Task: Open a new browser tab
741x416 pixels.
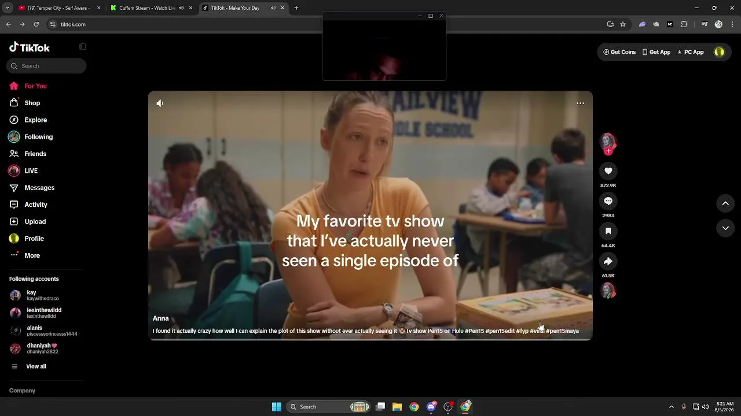Action: (x=296, y=8)
